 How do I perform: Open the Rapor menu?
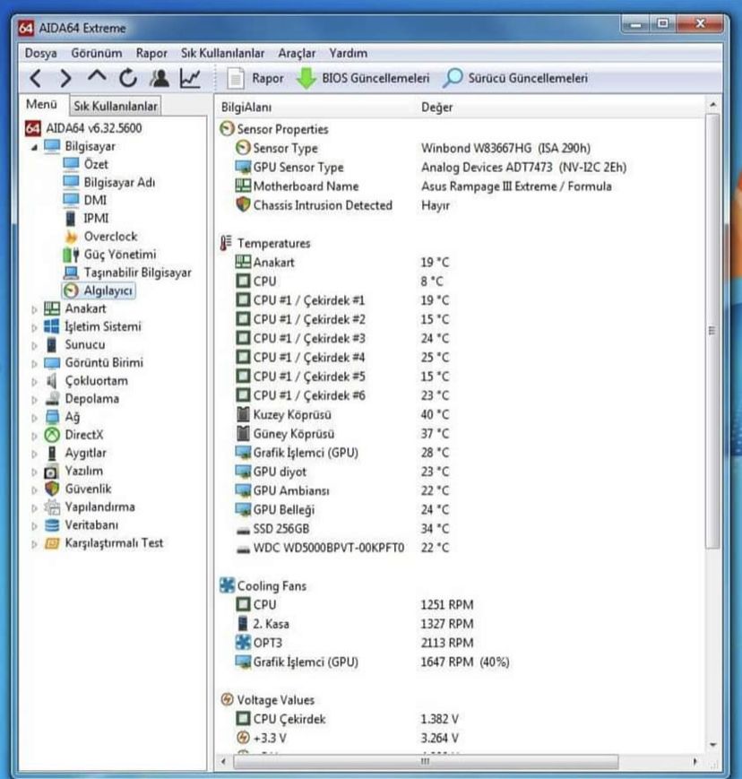pyautogui.click(x=151, y=53)
